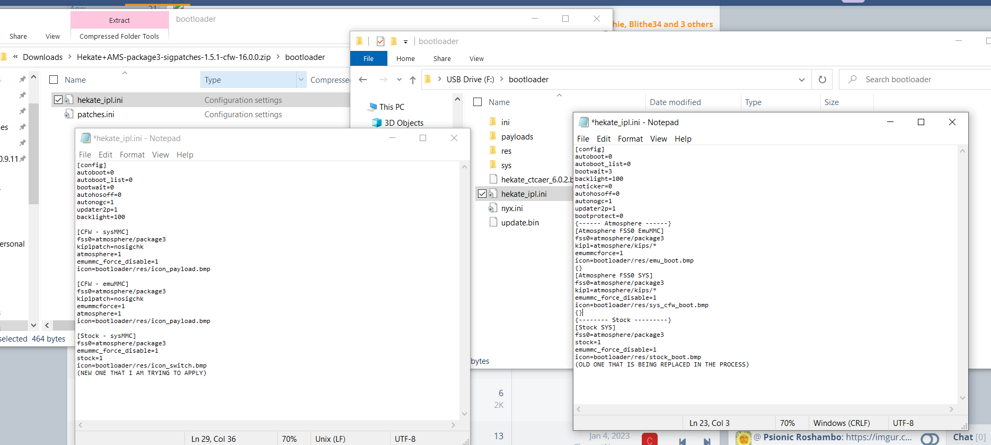Screen dimensions: 991x445
Task: Open the Type column filter dropdown
Action: point(301,80)
